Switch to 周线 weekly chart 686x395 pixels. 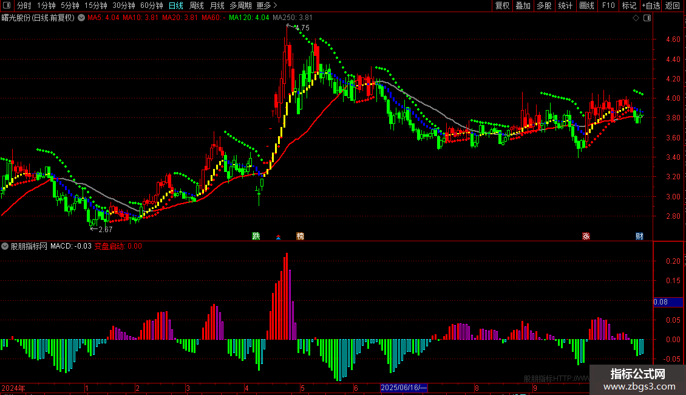[x=197, y=5]
